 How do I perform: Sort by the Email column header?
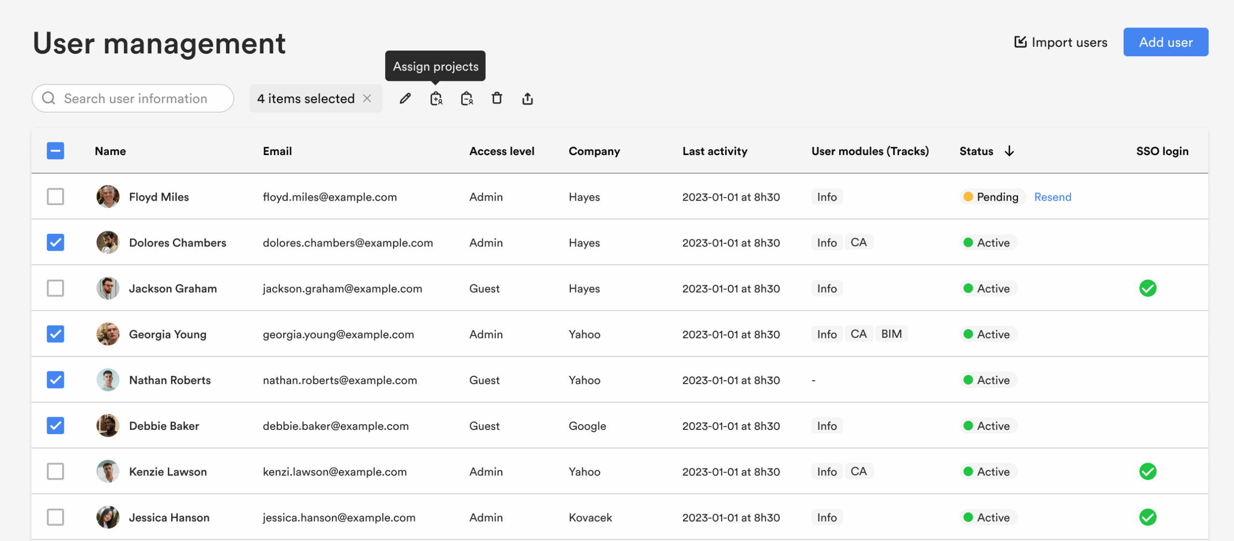(x=277, y=151)
